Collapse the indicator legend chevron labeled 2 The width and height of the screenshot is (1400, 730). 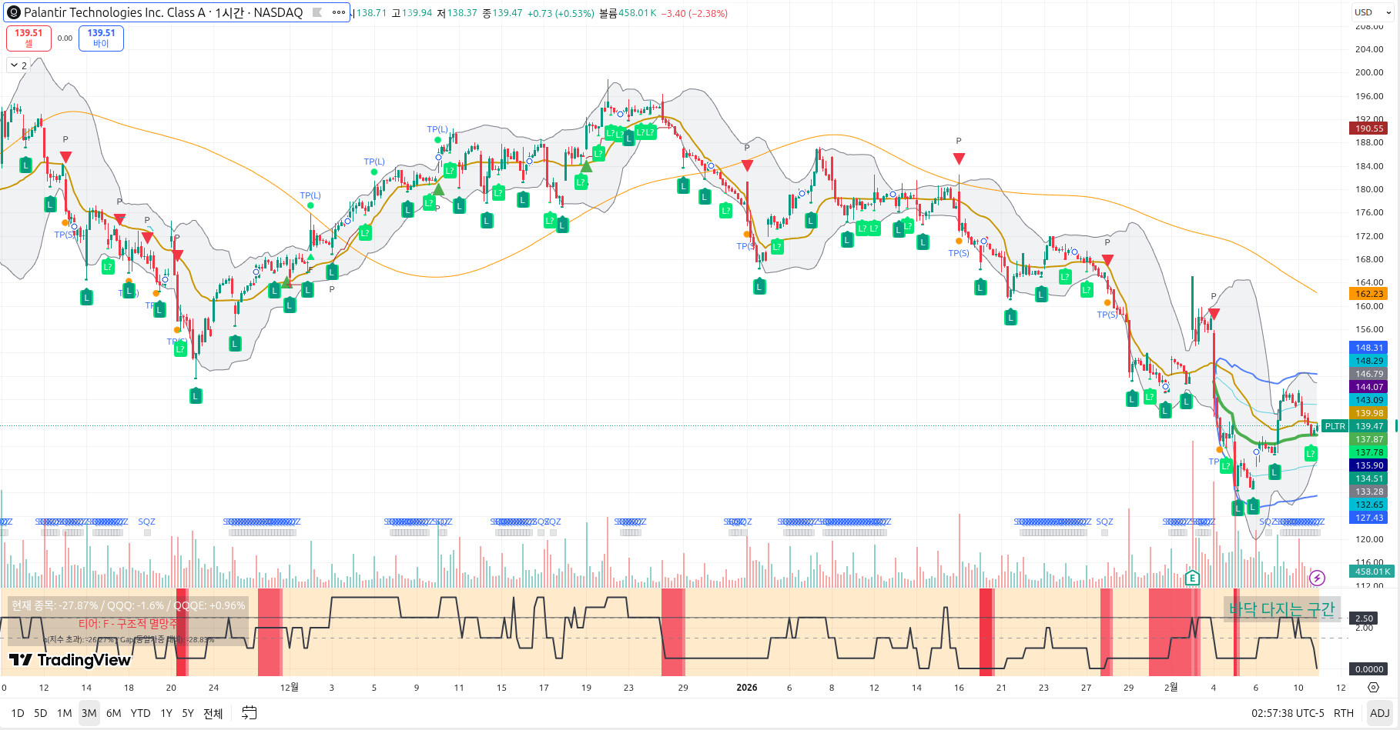18,65
